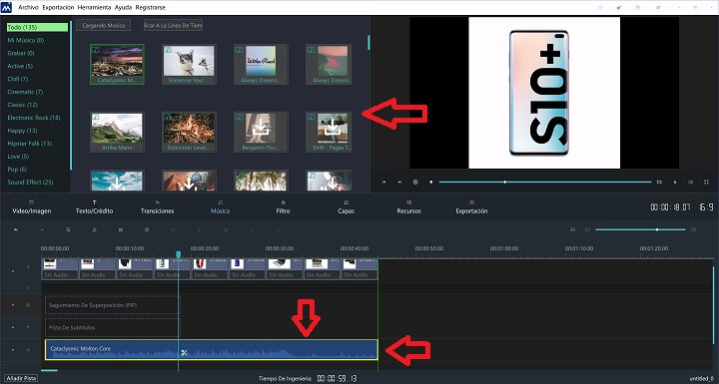Switch to the Música tab

[x=220, y=207]
